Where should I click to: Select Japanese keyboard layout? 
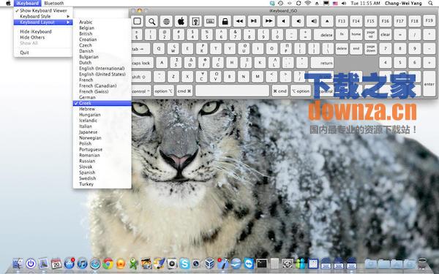point(102,132)
